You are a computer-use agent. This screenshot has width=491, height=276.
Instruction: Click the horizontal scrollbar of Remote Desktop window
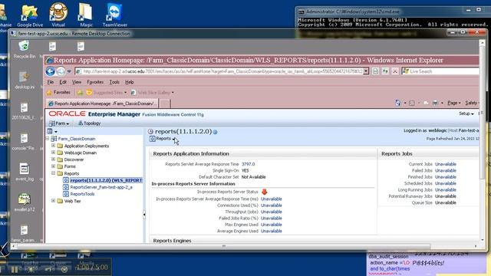click(223, 246)
